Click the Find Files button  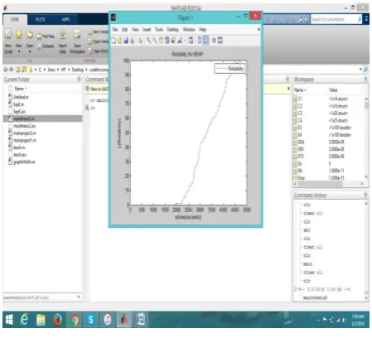tap(46, 36)
